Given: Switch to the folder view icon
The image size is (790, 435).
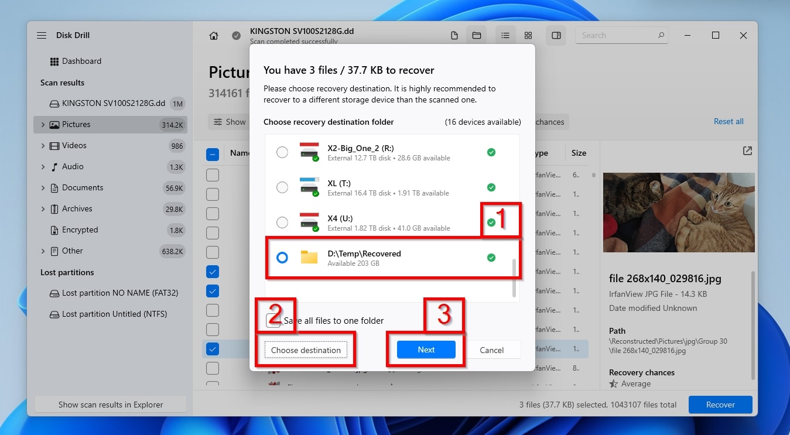Looking at the screenshot, I should tap(477, 36).
